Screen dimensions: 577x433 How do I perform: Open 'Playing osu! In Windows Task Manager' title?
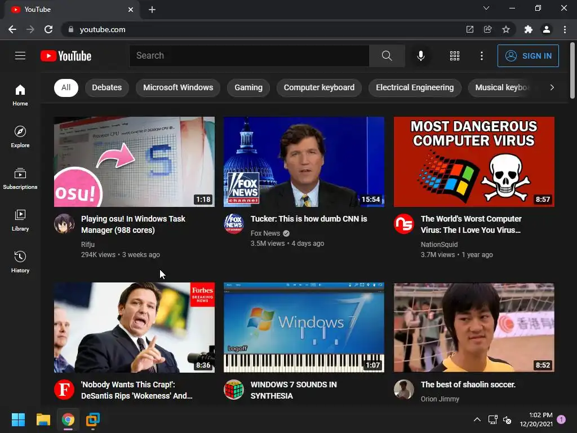tap(133, 224)
